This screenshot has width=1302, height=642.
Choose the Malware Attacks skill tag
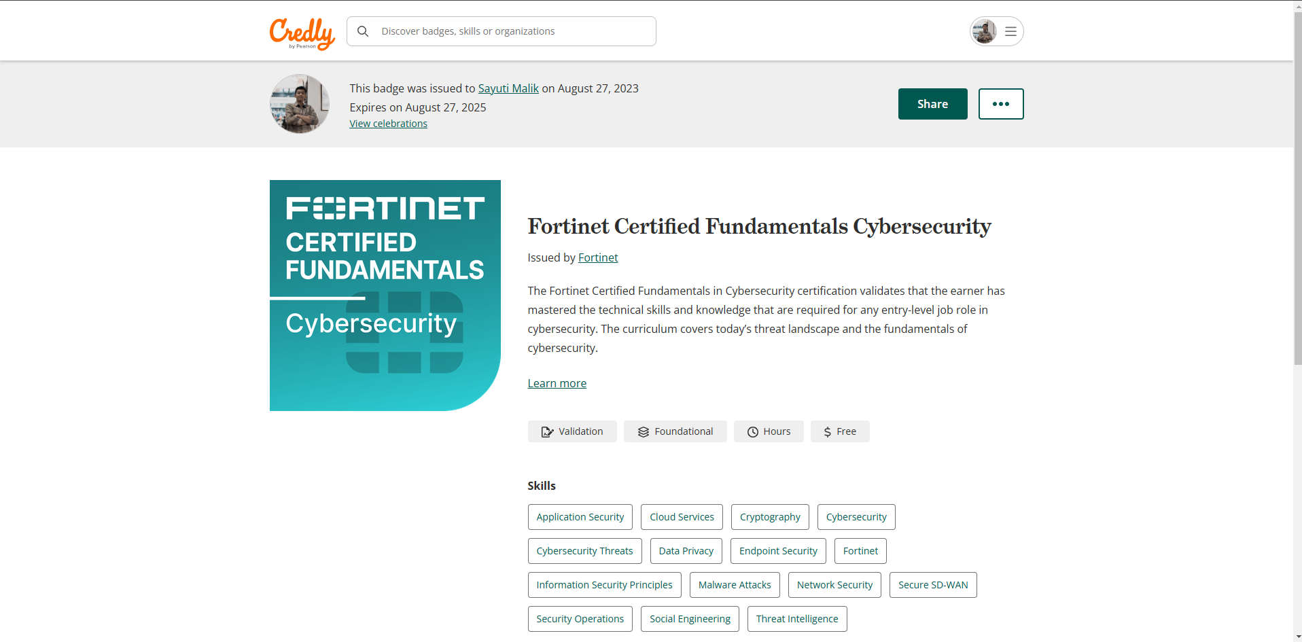(735, 585)
